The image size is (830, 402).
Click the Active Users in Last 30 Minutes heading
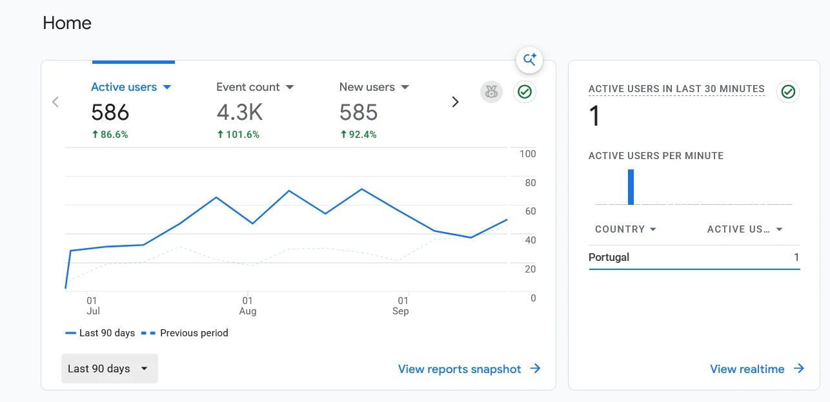coord(676,89)
